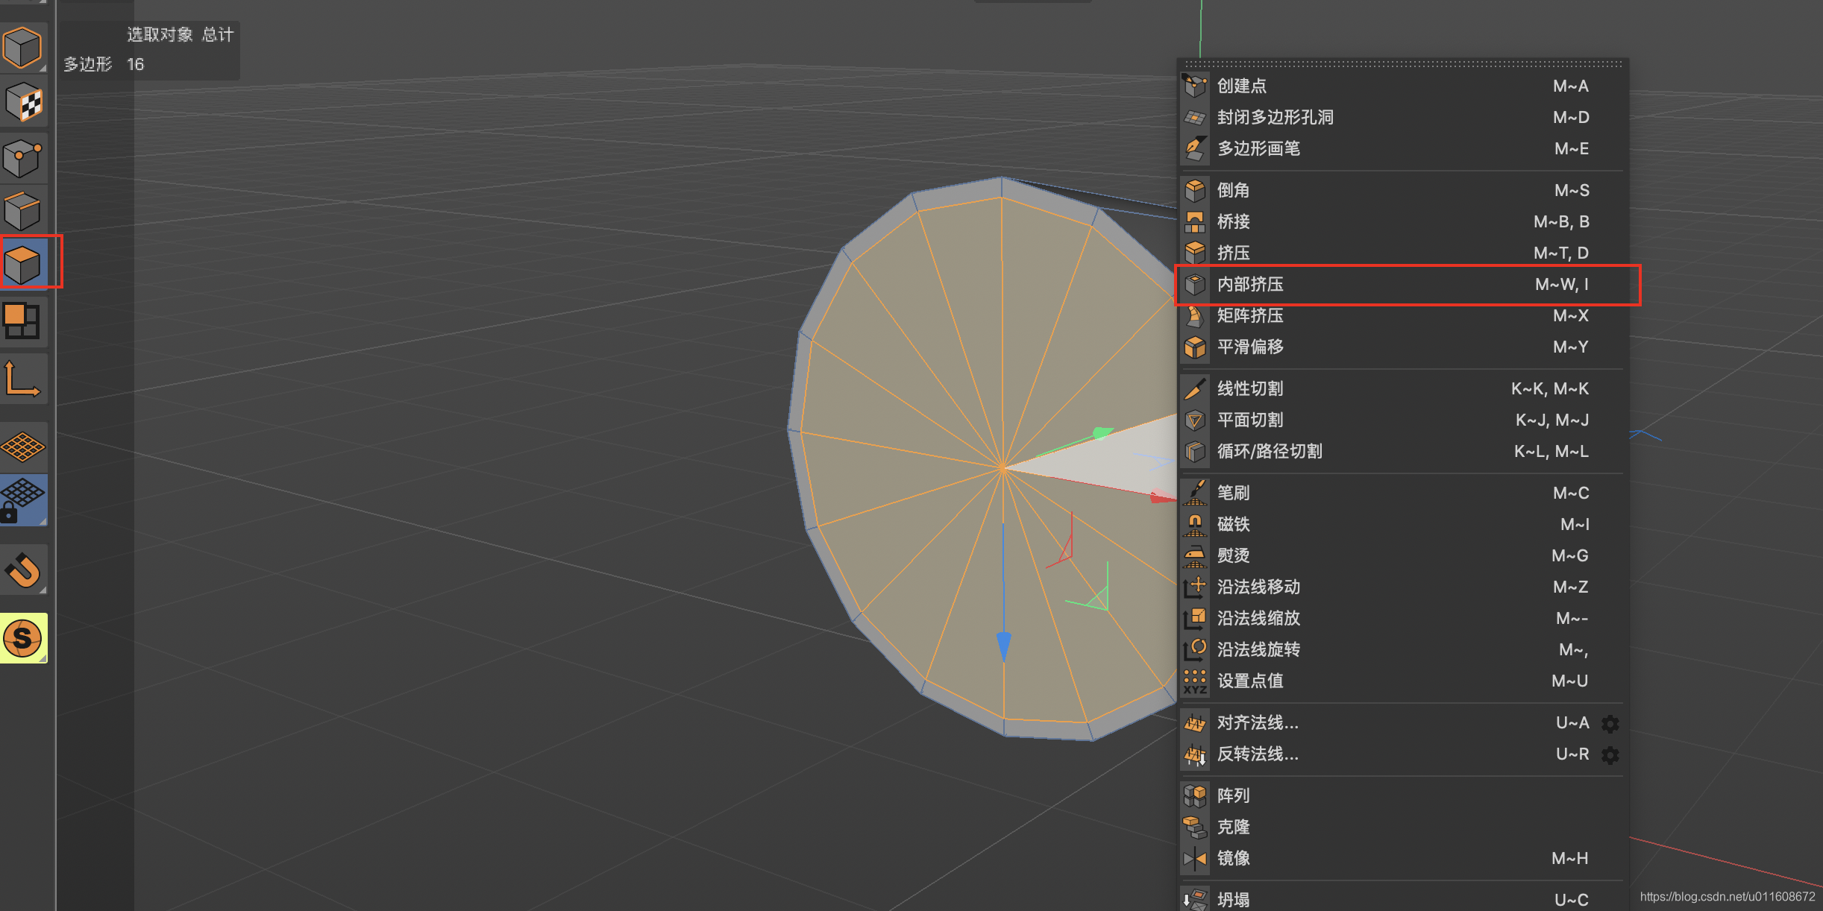
Task: Choose 内部挤压 from the context menu
Action: pos(1250,285)
